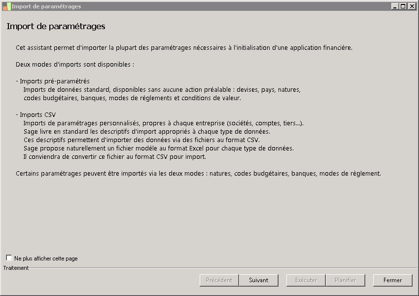This screenshot has height=296, width=419.
Task: Click the sentence starting Certains paramétrages peuvent
Action: 198,174
